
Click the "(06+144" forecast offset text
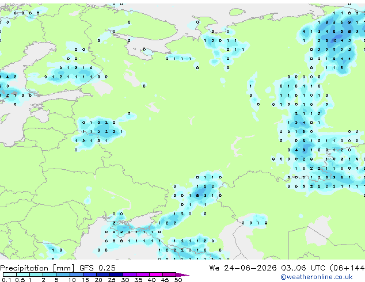pos(347,268)
